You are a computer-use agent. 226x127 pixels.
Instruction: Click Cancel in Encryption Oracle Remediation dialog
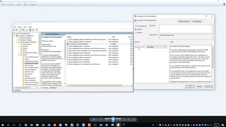[199, 86]
